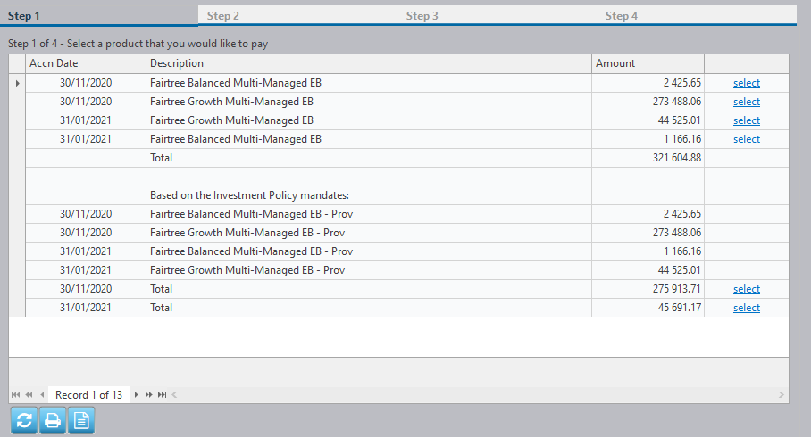Select the 1 166.16 Fairtree Balanced product

click(x=747, y=139)
